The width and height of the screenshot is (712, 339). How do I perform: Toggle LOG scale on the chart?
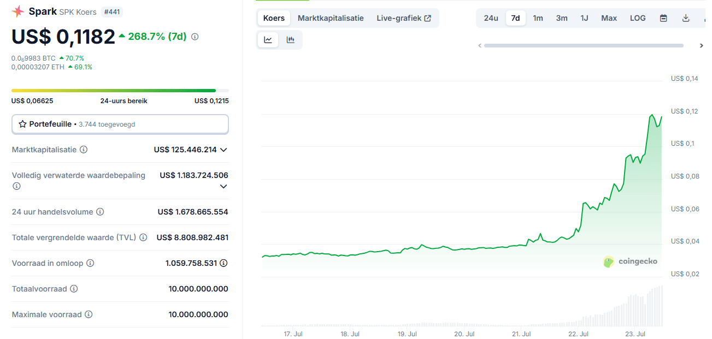point(638,18)
